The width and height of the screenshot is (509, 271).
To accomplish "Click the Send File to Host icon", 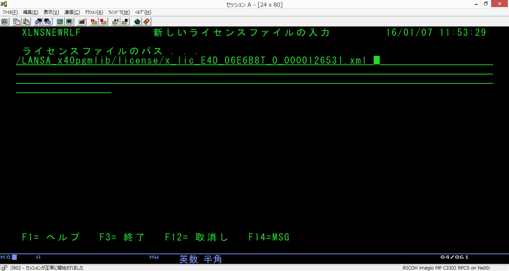I will [38, 22].
